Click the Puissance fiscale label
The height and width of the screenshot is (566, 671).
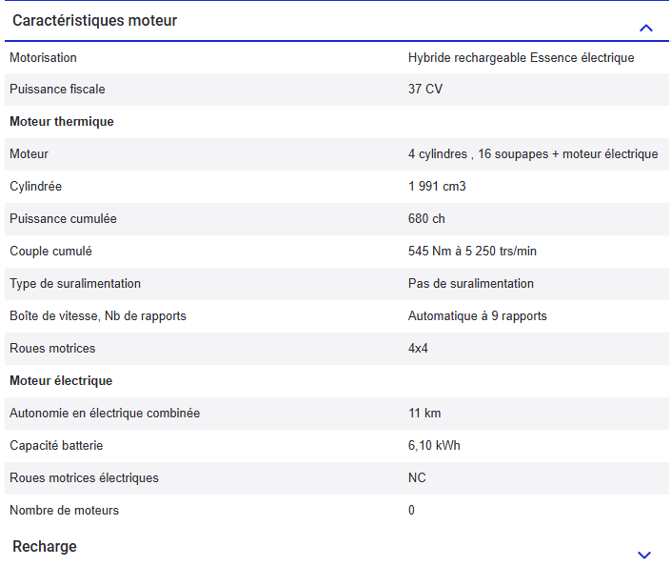pos(57,90)
